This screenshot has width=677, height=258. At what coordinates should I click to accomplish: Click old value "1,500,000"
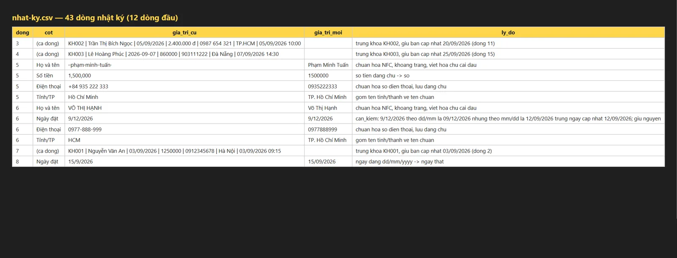pos(80,76)
